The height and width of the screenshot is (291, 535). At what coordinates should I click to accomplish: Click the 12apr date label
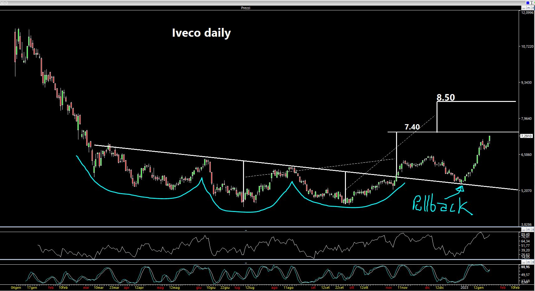pyautogui.click(x=139, y=288)
